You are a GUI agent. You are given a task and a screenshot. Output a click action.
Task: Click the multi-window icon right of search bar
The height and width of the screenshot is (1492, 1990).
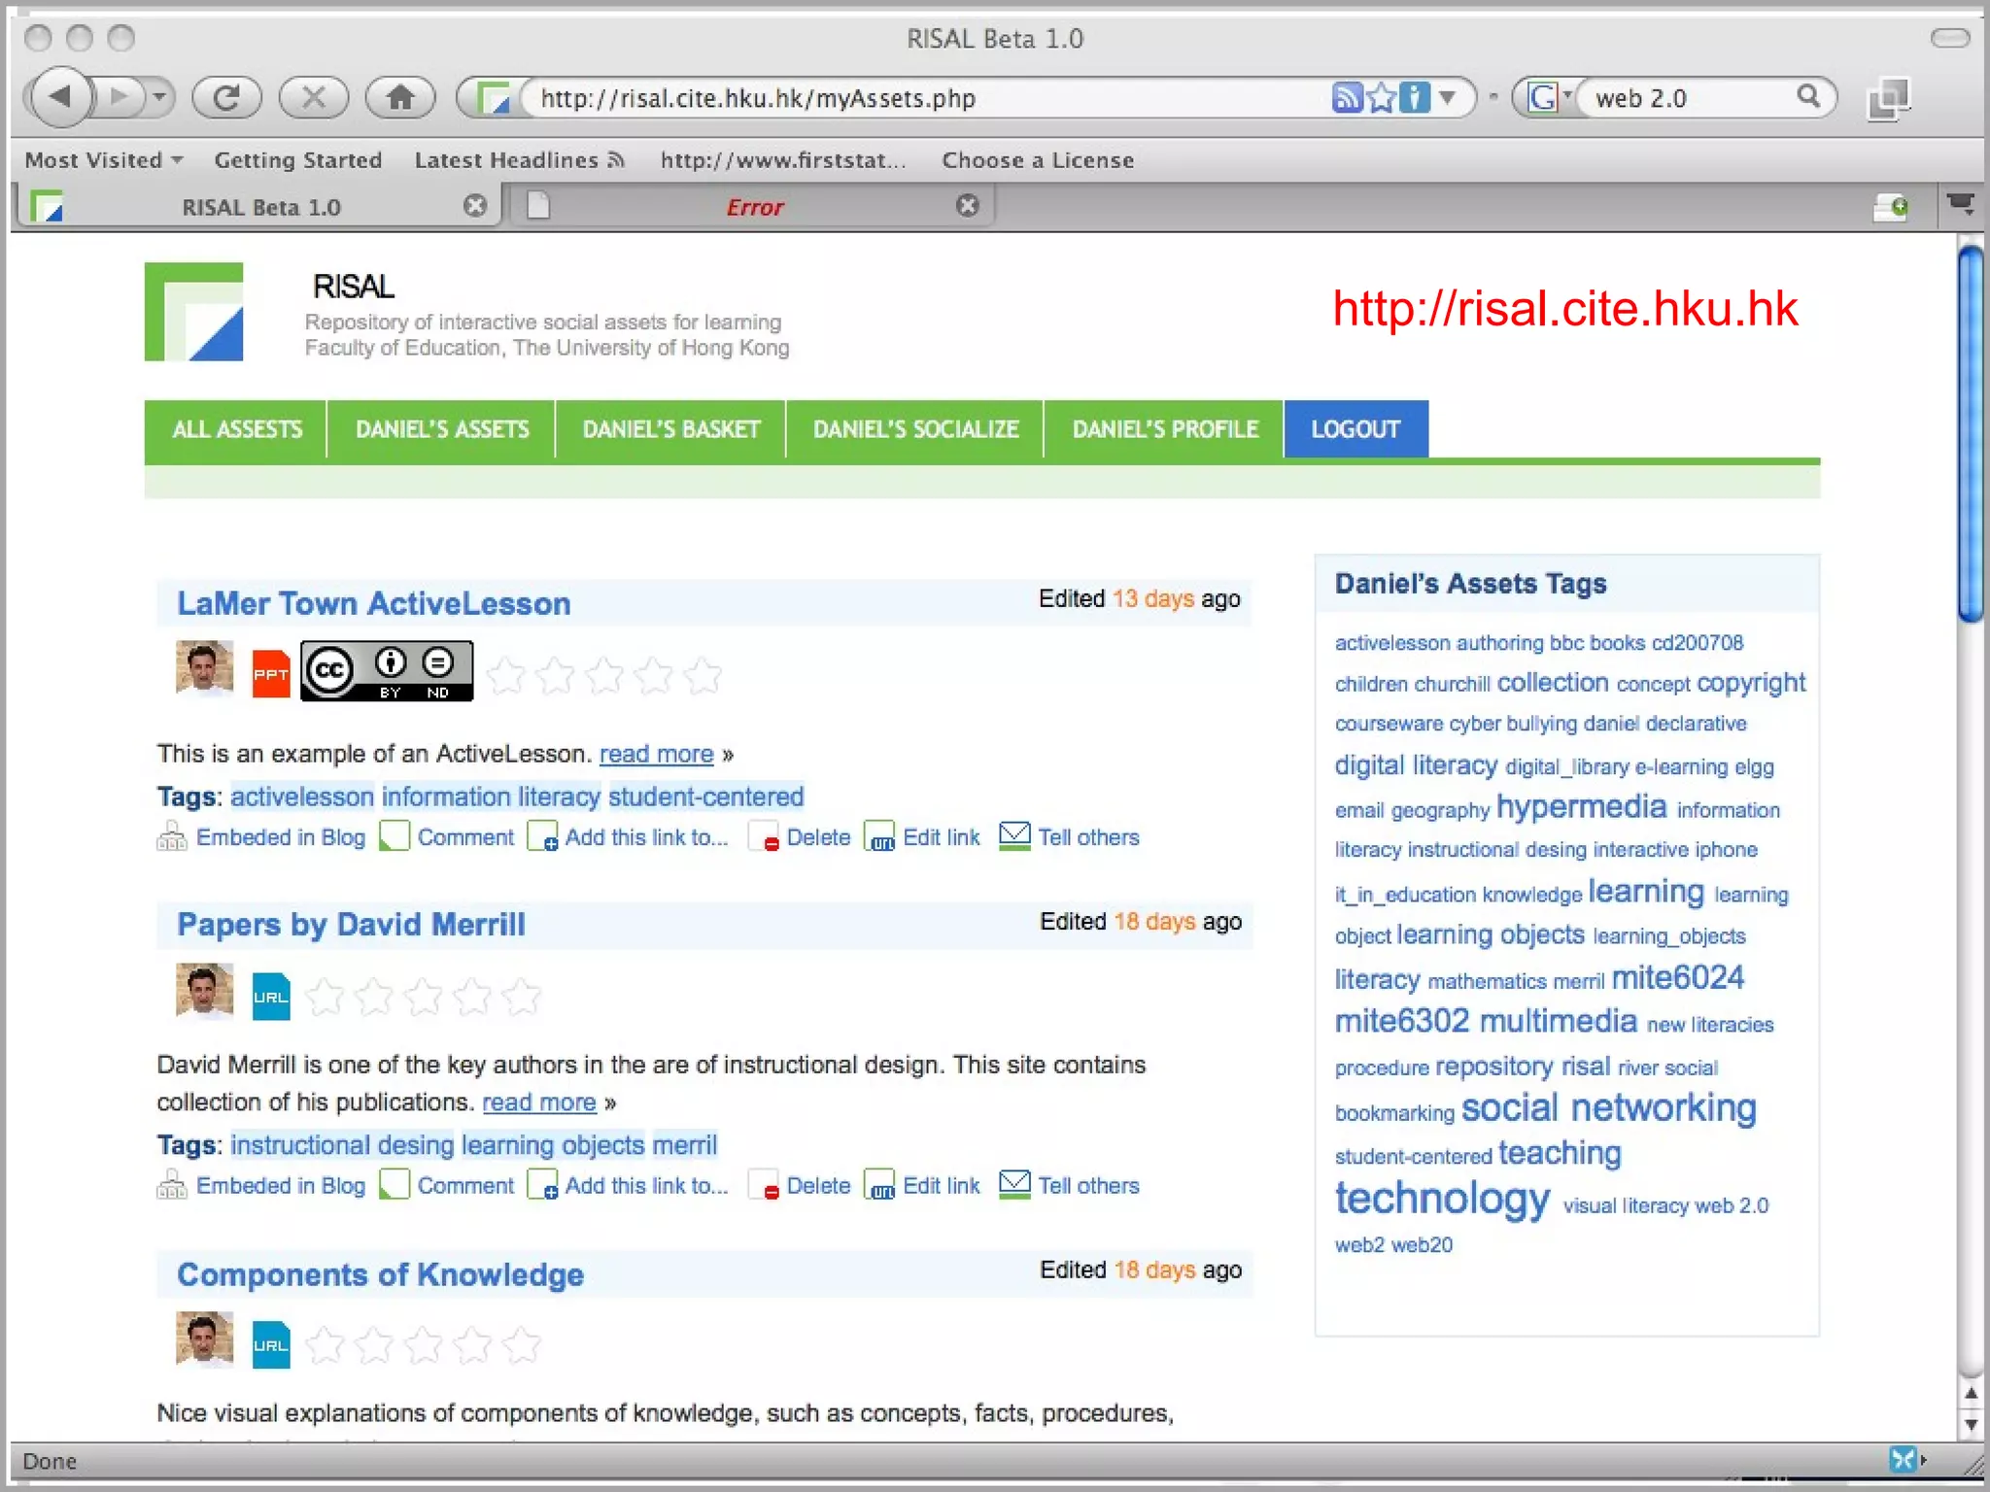click(x=1889, y=99)
